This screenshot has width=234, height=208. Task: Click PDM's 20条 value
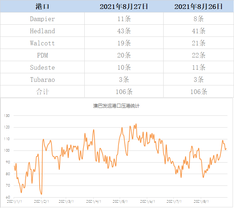124,55
